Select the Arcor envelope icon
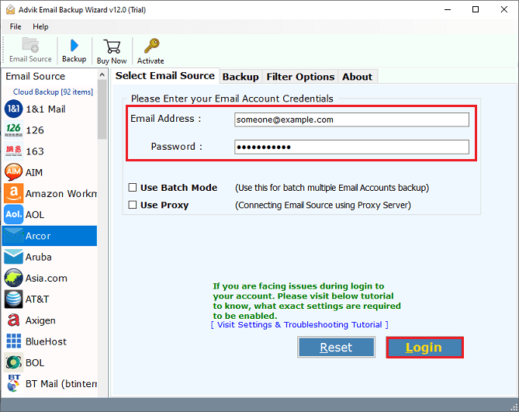This screenshot has height=412, width=519. point(13,236)
